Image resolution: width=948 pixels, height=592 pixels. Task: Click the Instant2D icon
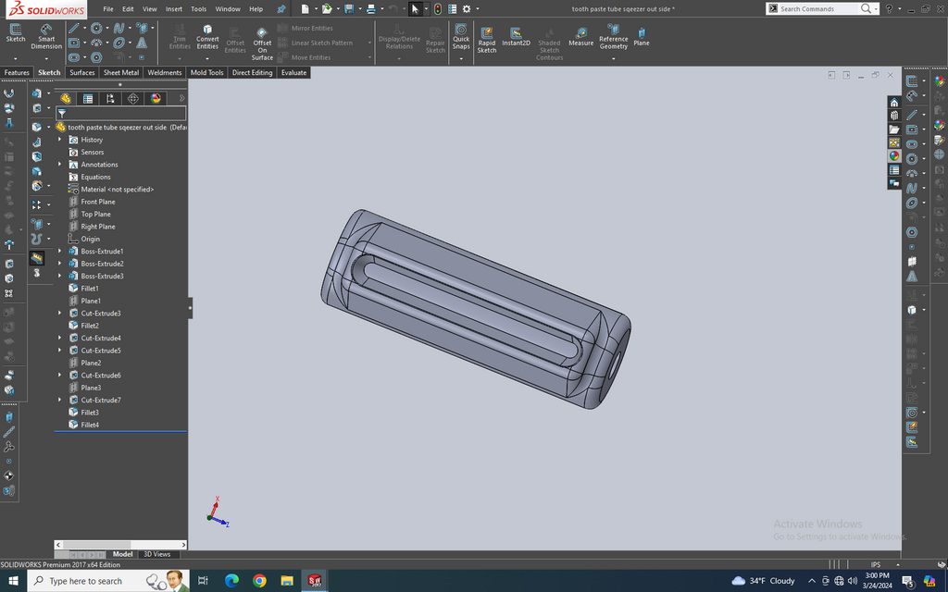516,37
